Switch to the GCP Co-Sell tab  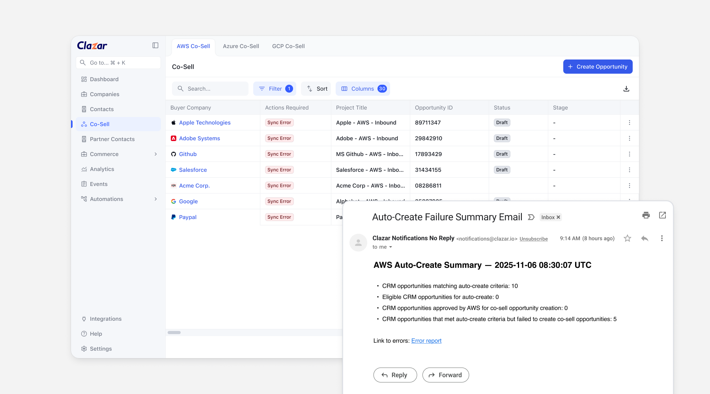pos(288,46)
